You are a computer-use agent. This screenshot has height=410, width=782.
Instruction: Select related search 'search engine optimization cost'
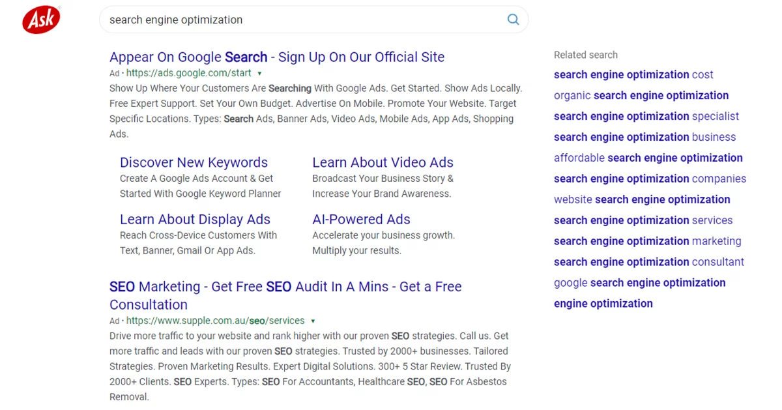coord(633,74)
